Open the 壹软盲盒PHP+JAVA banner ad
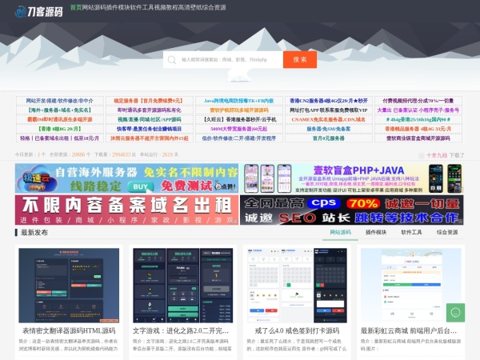This screenshot has width=480, height=360. 352,178
